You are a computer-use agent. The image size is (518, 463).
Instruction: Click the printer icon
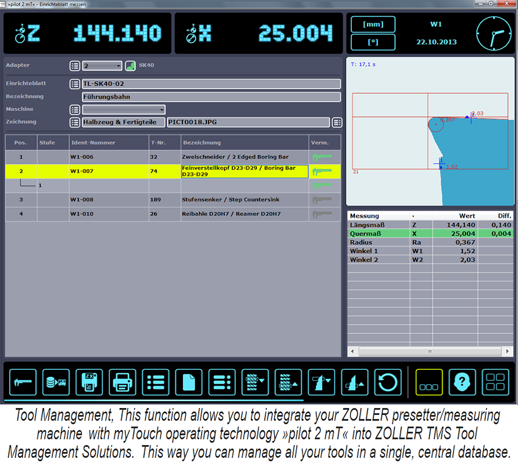click(122, 382)
